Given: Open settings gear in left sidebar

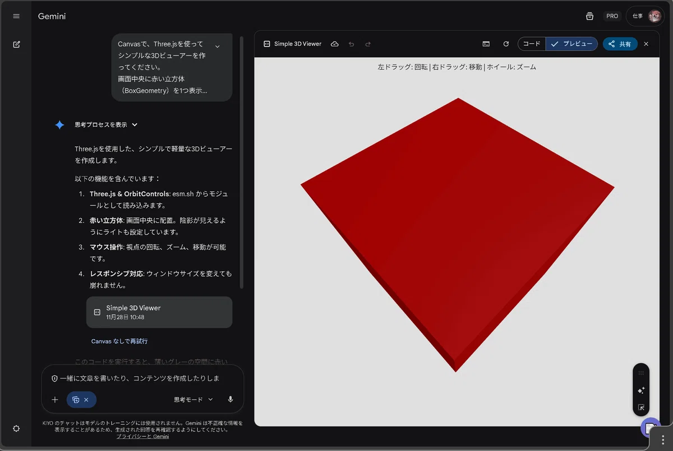Looking at the screenshot, I should (x=16, y=429).
